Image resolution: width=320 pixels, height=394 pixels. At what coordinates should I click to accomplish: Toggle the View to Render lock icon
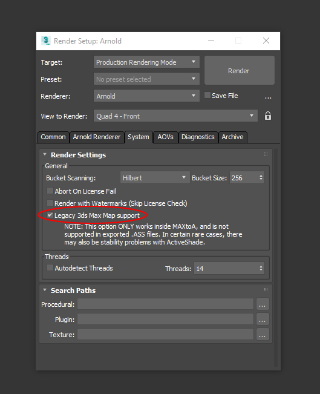click(268, 116)
